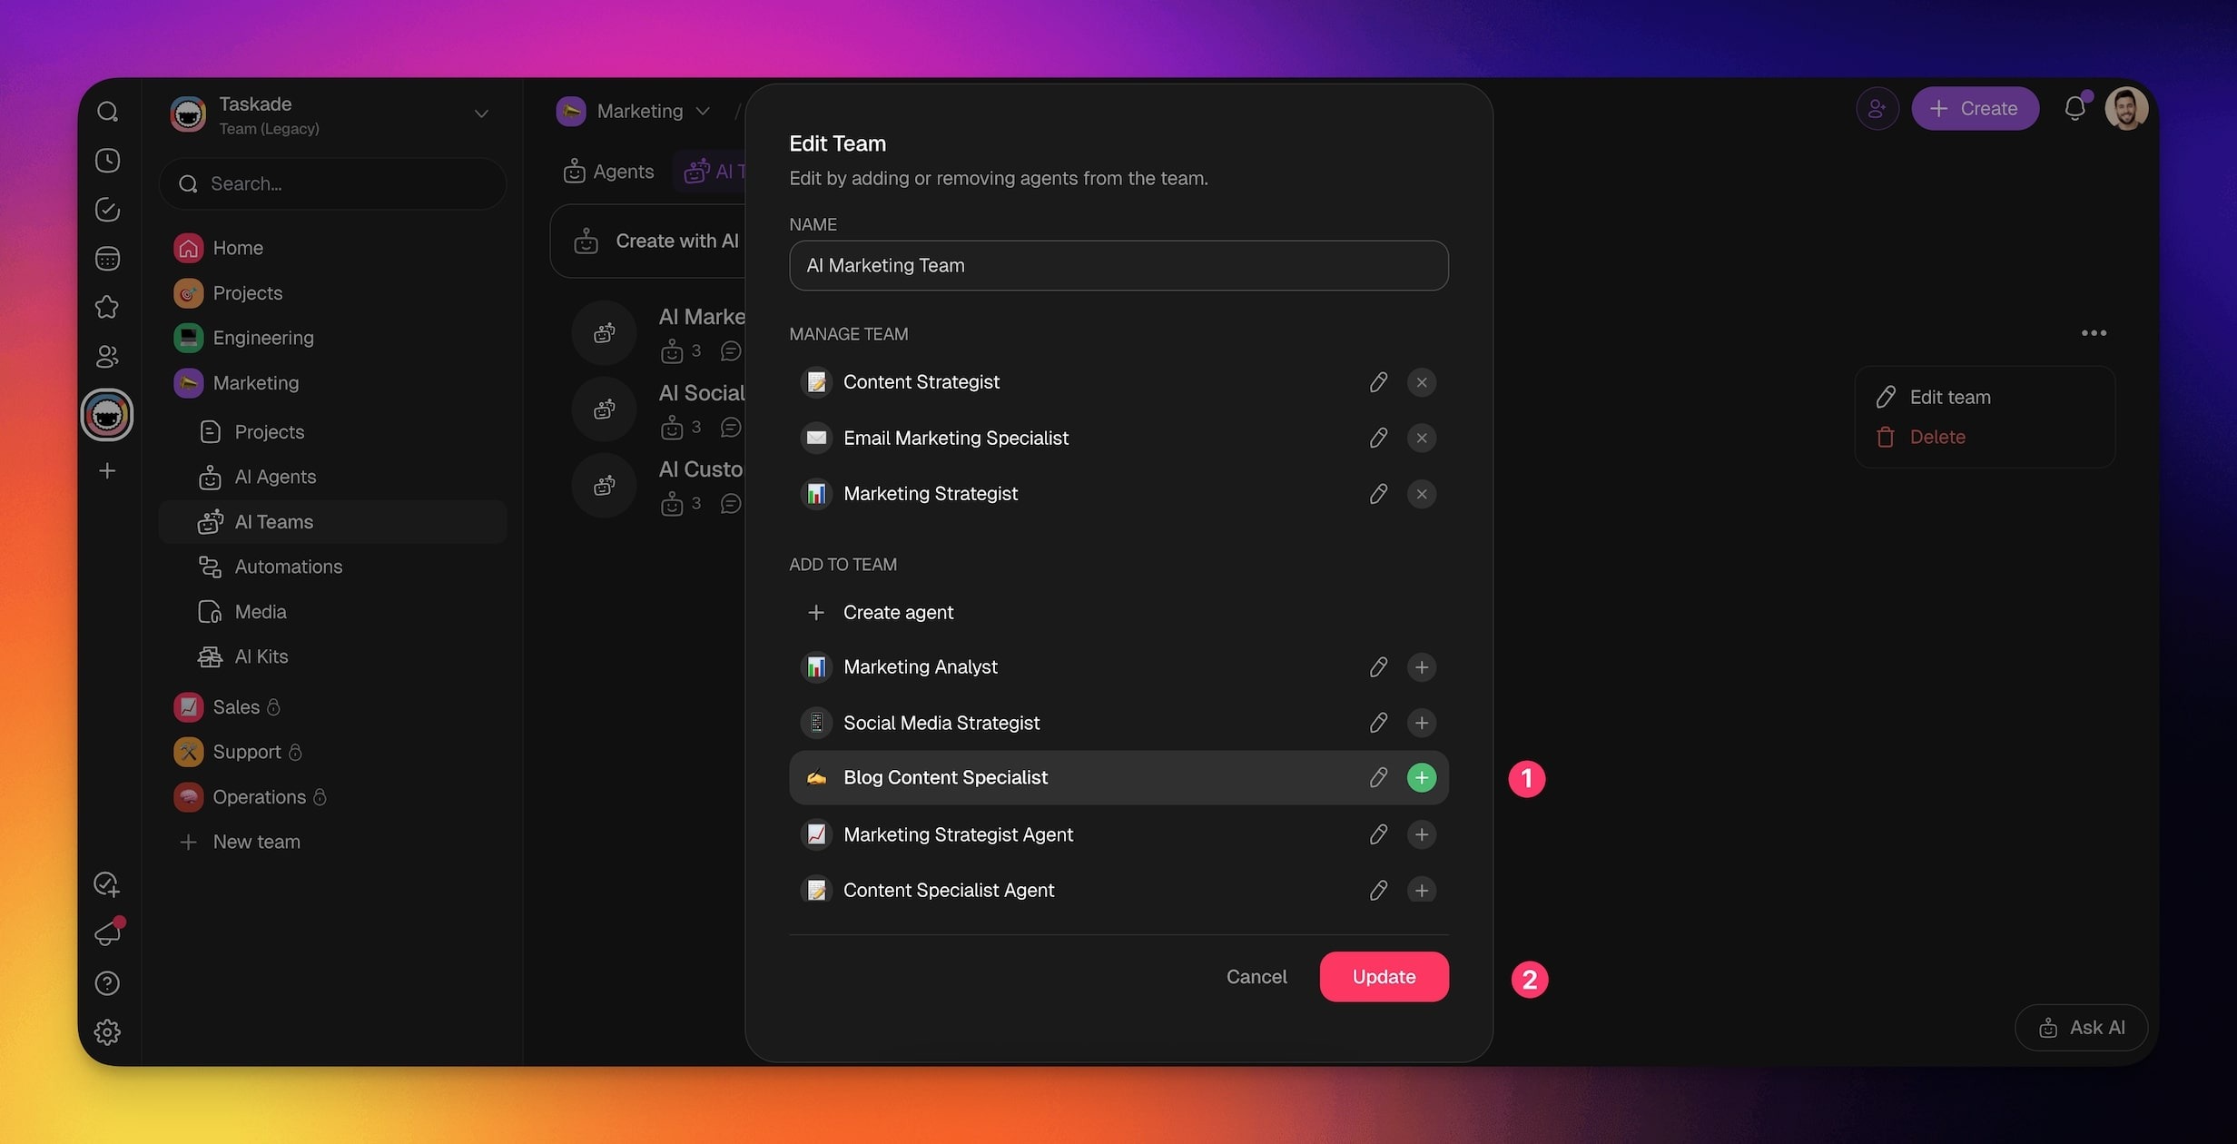This screenshot has height=1144, width=2237.
Task: Click the notification bell icon
Action: 2074,109
